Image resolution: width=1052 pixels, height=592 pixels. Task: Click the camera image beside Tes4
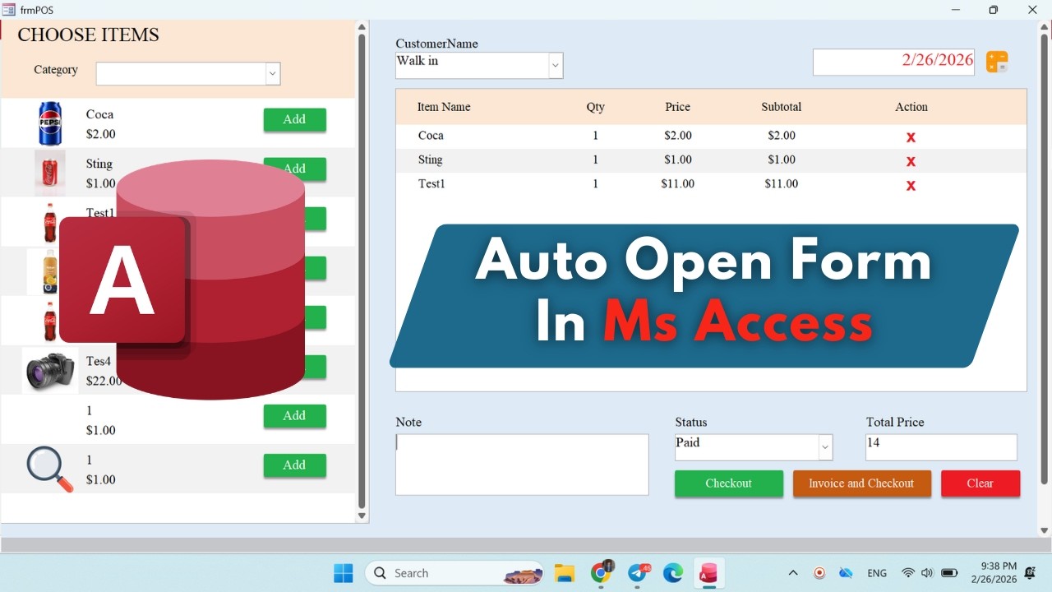click(x=50, y=371)
